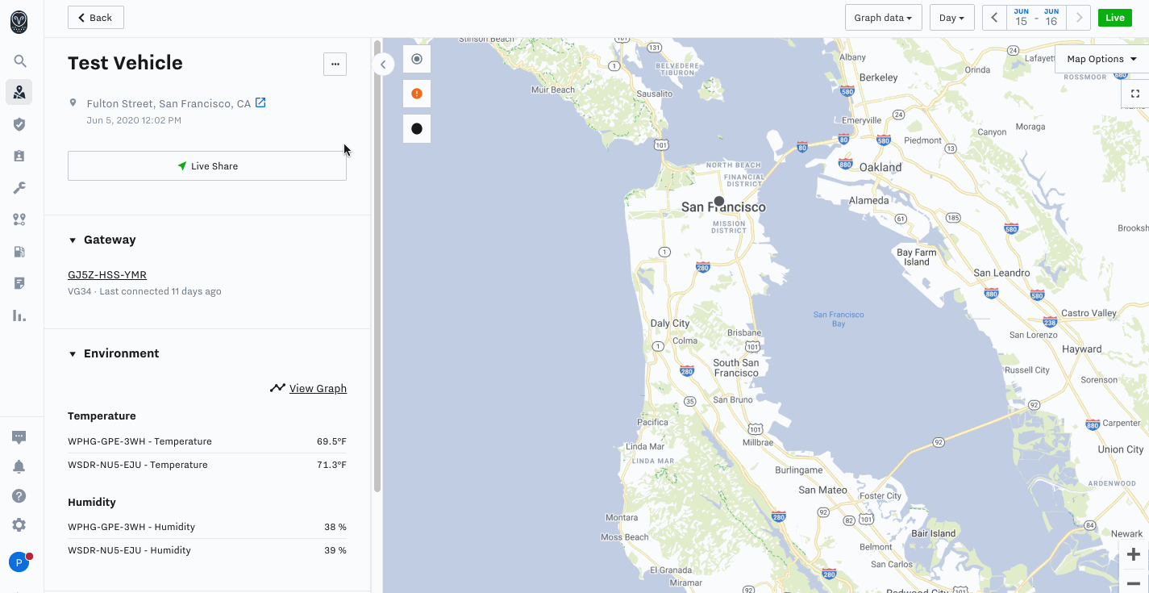Toggle the orange alert map marker filter

pyautogui.click(x=417, y=94)
